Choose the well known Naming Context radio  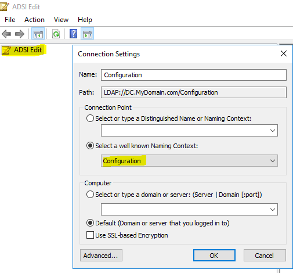[x=90, y=146]
